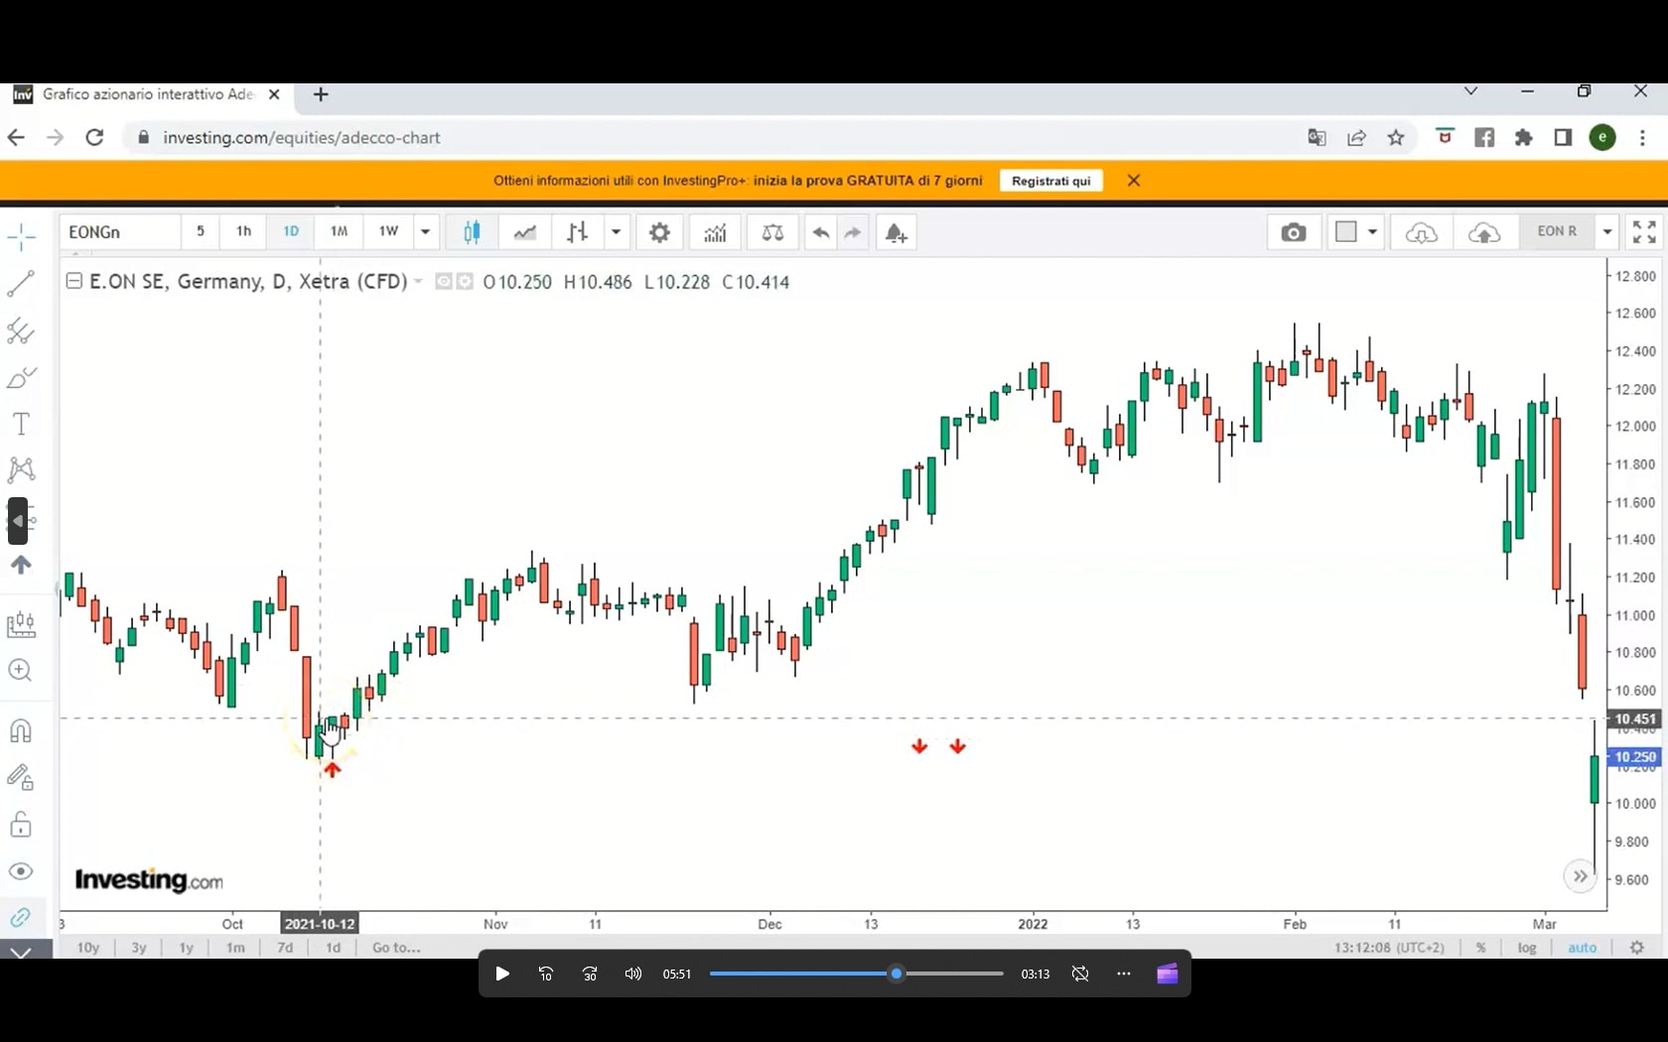Set range to 3y
This screenshot has width=1668, height=1042.
point(139,948)
